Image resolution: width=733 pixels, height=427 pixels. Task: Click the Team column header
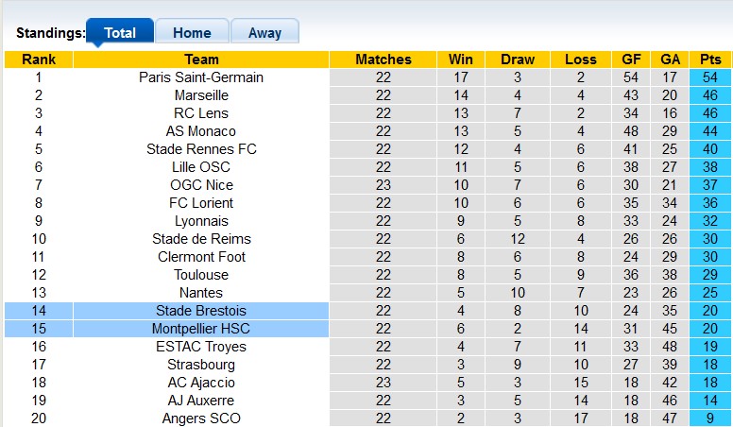[x=201, y=60]
